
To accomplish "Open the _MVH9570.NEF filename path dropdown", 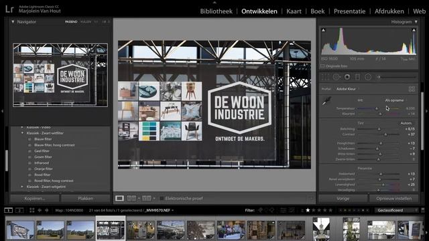I will (160, 210).
